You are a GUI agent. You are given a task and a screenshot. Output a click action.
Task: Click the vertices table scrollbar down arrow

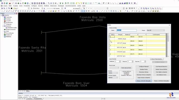click(x=168, y=56)
